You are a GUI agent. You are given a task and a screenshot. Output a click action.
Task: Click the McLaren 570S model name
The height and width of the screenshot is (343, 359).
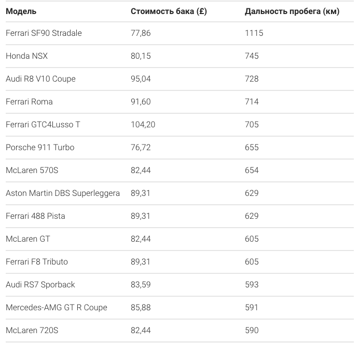(32, 170)
